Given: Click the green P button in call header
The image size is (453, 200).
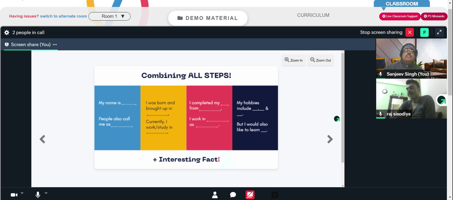Looking at the screenshot, I should (x=424, y=32).
